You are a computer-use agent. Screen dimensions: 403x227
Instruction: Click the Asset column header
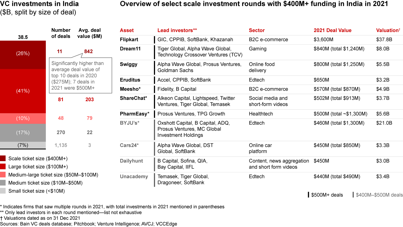127,30
